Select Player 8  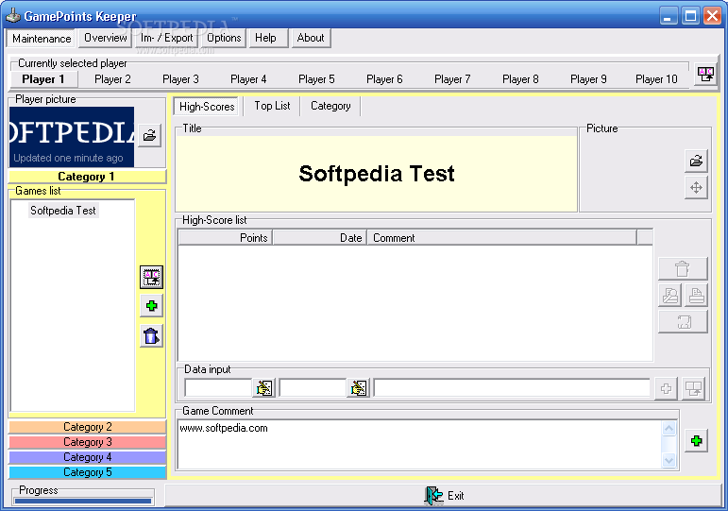point(520,79)
